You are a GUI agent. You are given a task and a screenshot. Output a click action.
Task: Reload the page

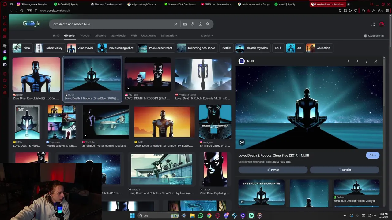click(21, 11)
